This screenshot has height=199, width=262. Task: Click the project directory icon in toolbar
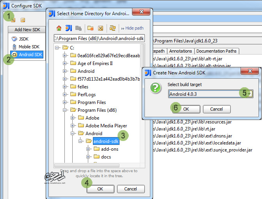(68, 28)
